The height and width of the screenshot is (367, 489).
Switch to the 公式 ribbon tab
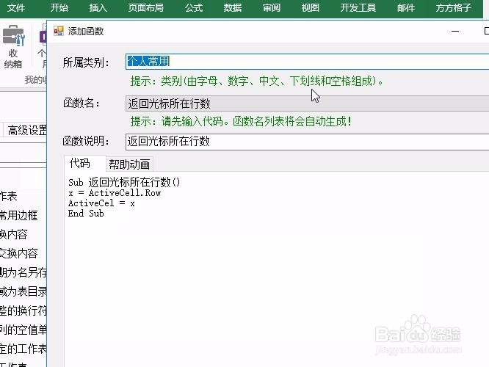tap(194, 7)
